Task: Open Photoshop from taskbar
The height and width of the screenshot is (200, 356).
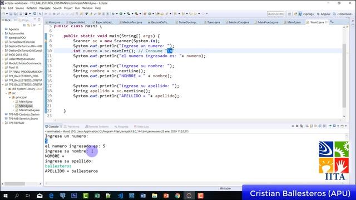Action: pyautogui.click(x=74, y=196)
